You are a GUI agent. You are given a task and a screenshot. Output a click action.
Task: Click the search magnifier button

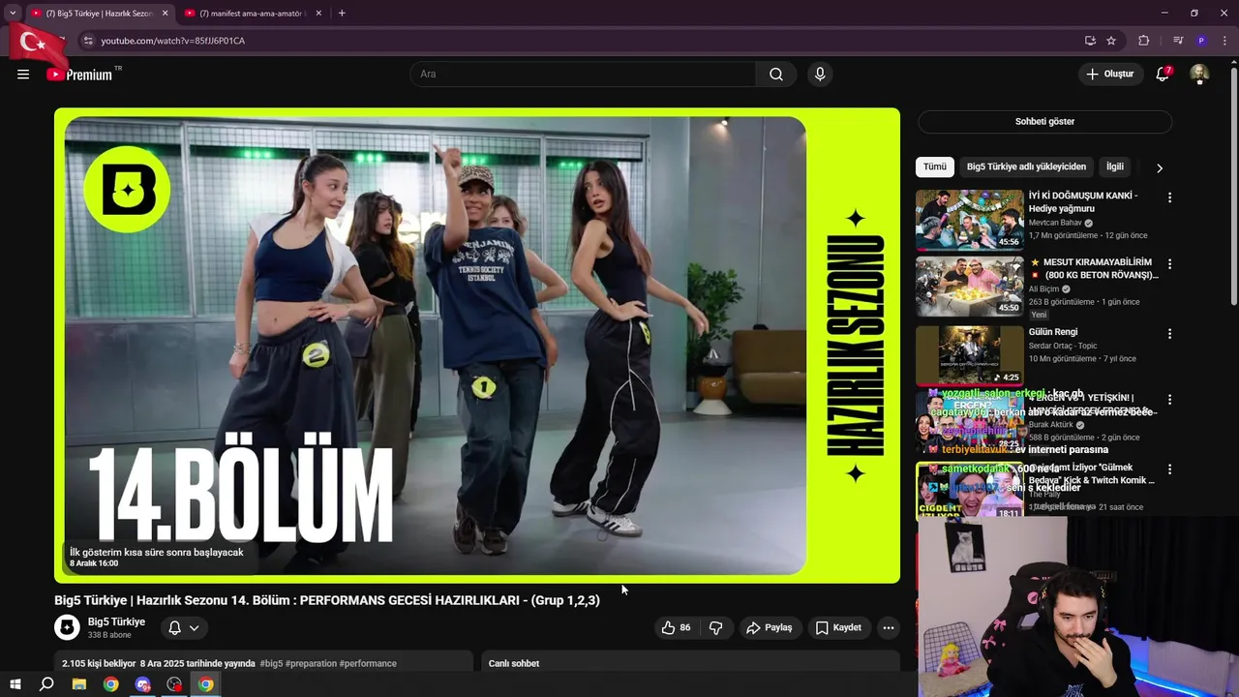tap(776, 75)
